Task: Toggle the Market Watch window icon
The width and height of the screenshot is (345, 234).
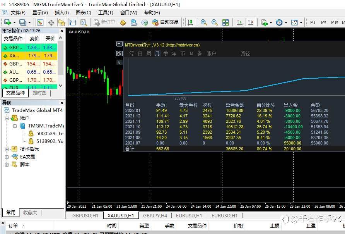Action: pyautogui.click(x=40, y=22)
